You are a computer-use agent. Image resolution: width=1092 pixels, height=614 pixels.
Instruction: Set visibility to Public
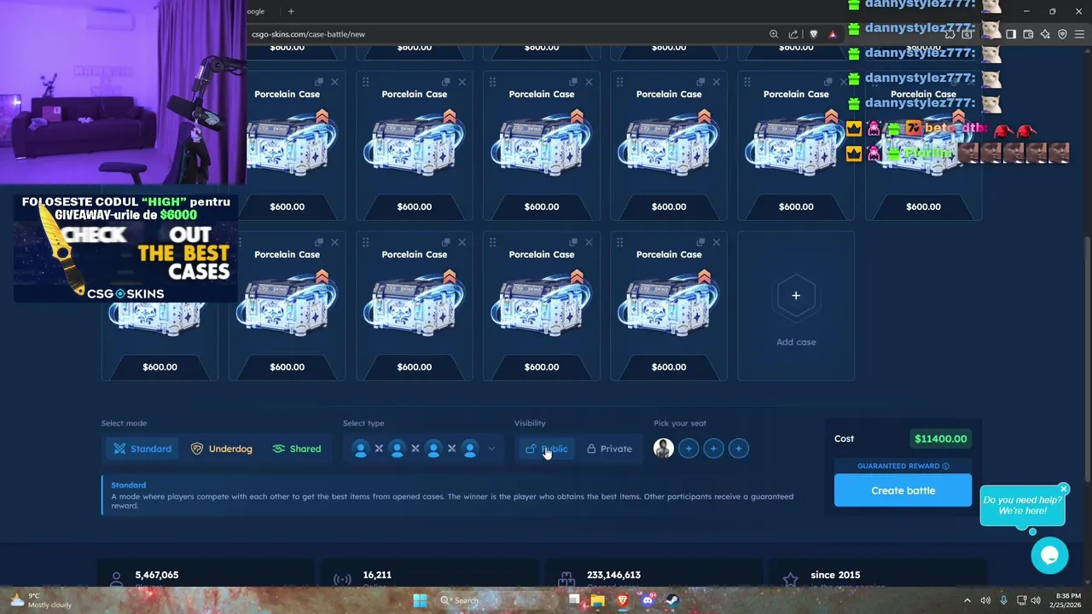click(546, 449)
